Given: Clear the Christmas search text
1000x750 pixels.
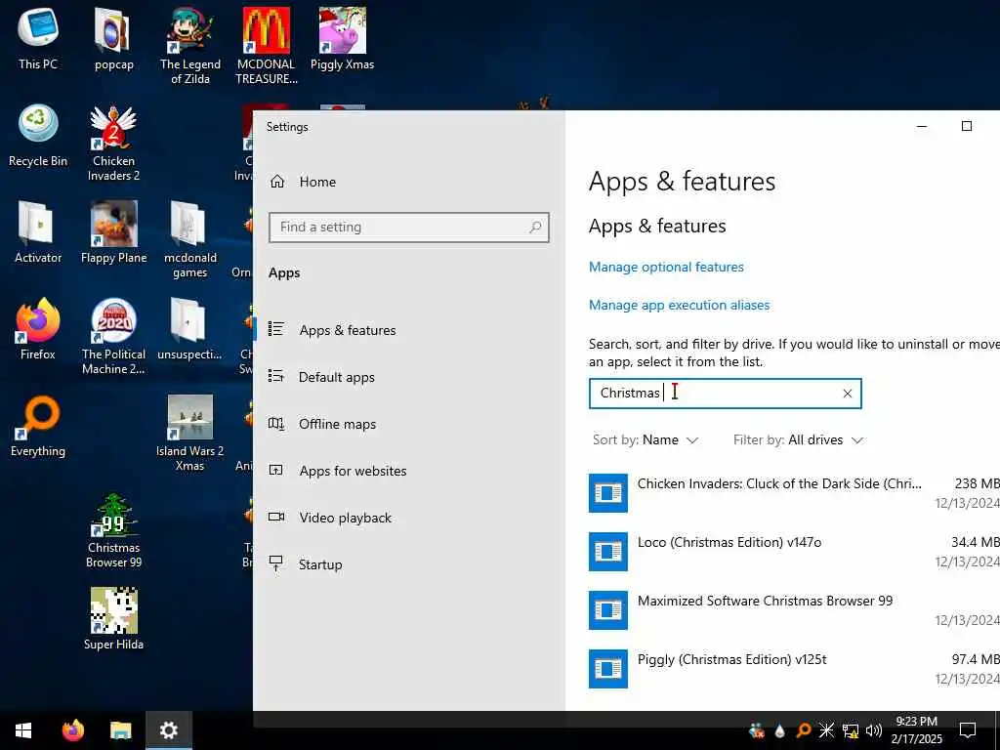Looking at the screenshot, I should [847, 394].
